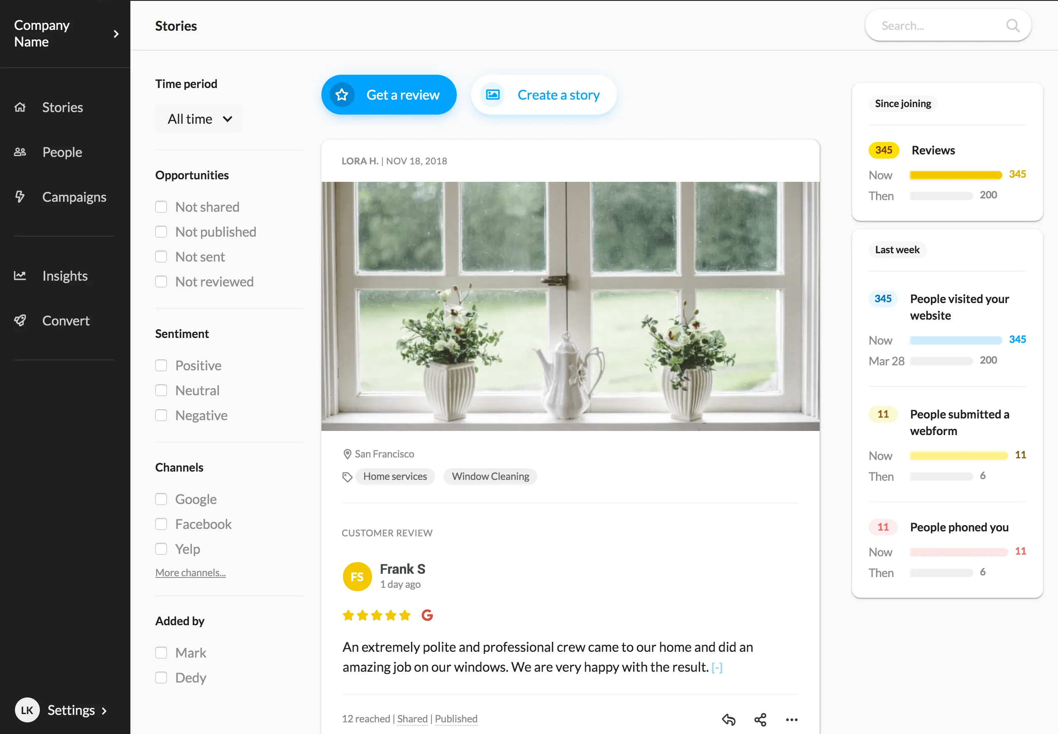Viewport: 1058px width, 734px height.
Task: Open the window flowers story photo
Action: 571,306
